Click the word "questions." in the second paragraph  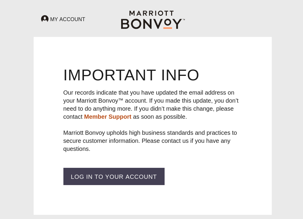point(77,149)
